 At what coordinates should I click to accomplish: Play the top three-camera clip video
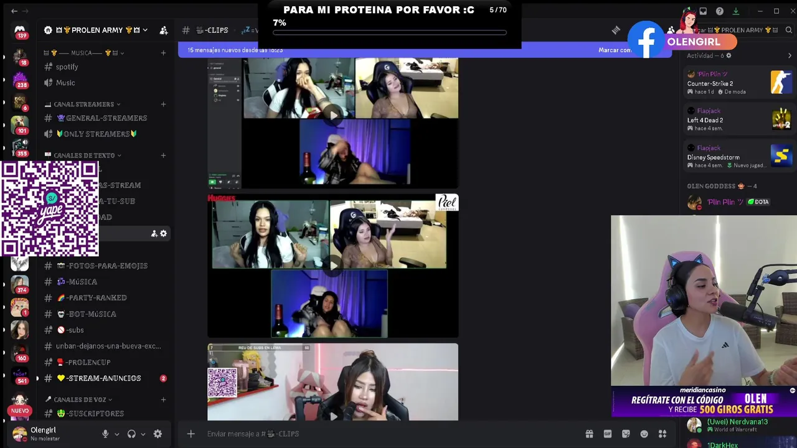[x=334, y=115]
